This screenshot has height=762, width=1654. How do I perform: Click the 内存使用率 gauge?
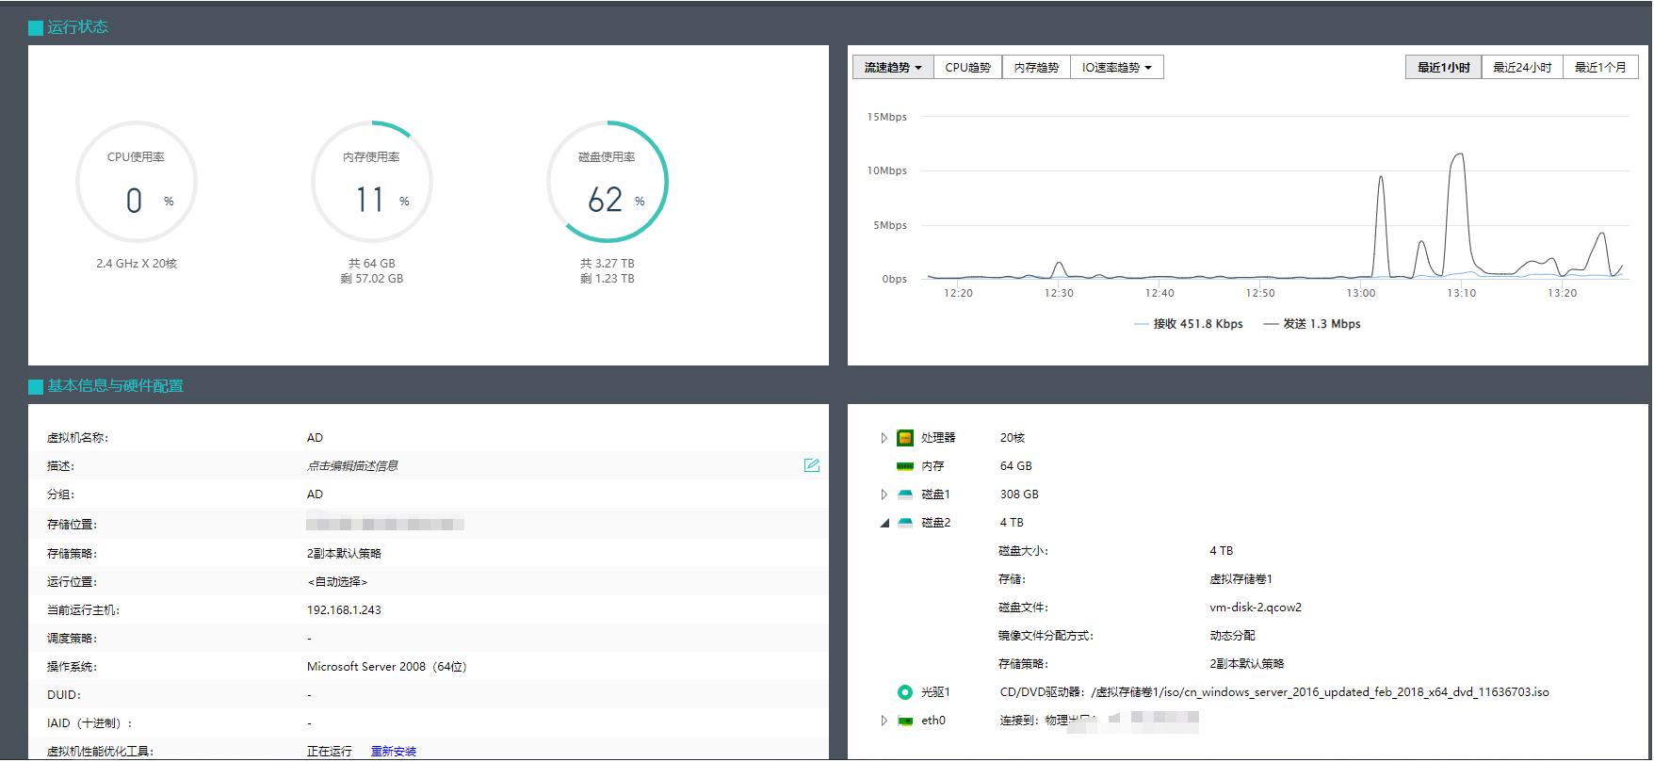click(372, 182)
